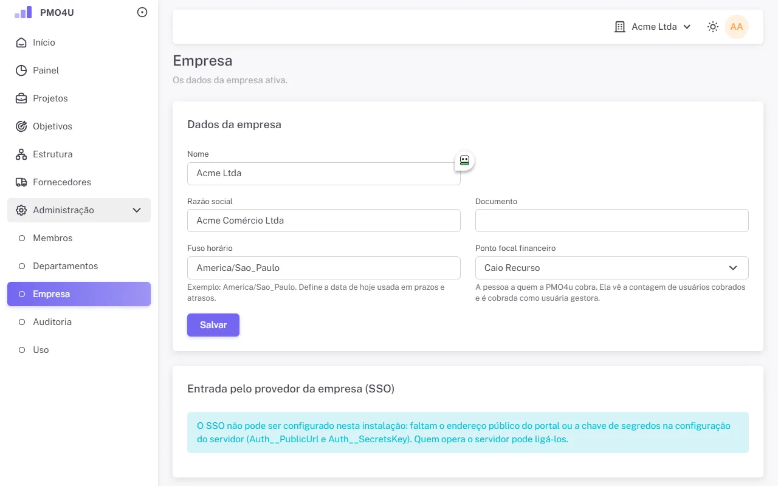Click the PMO4U bar chart logo
Screen dimensions: 778x486
coord(23,12)
